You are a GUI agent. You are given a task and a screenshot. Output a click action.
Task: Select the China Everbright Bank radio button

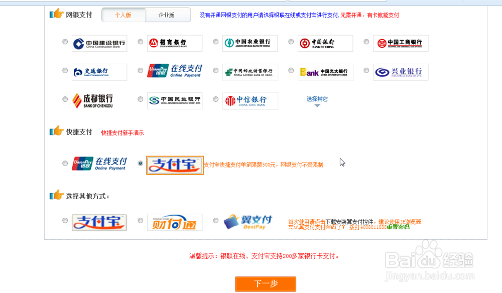[x=291, y=70]
